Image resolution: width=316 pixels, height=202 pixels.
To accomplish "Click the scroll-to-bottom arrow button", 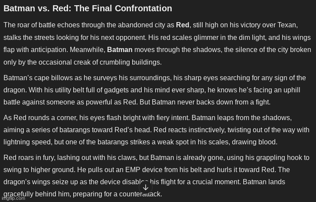I will pyautogui.click(x=146, y=187).
